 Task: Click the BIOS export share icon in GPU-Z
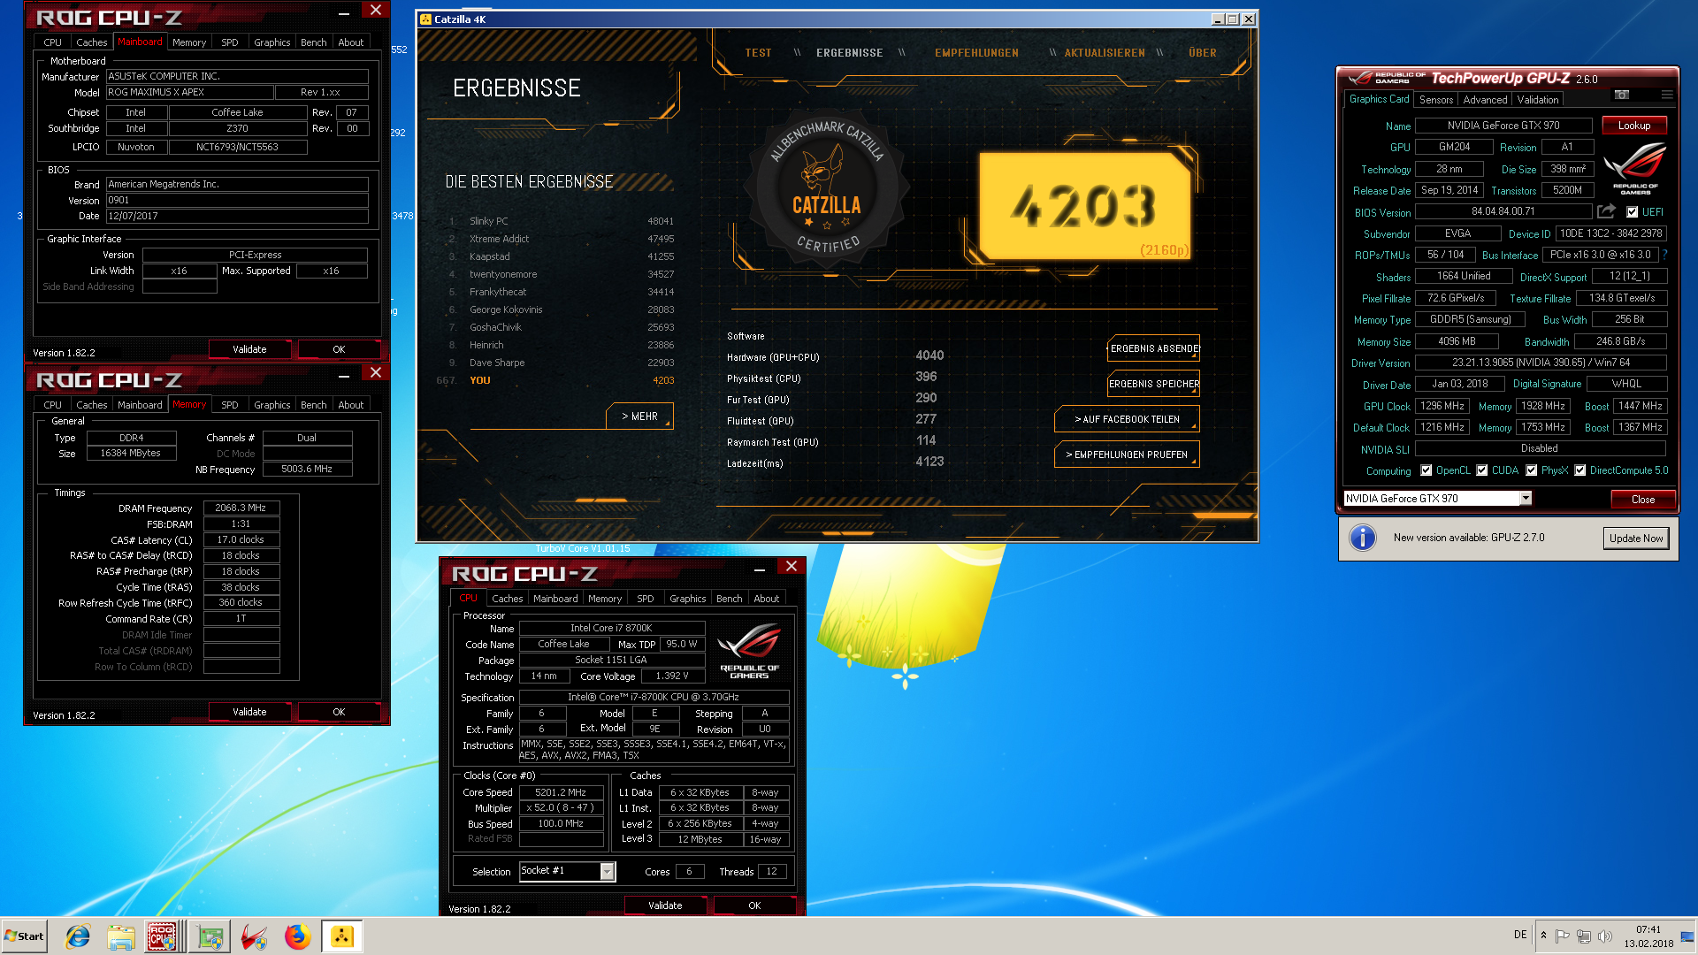coord(1606,211)
